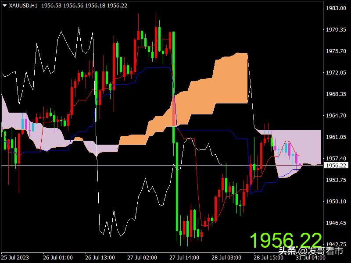
Task: Select the 1983.00 price axis label
Action: click(x=336, y=8)
